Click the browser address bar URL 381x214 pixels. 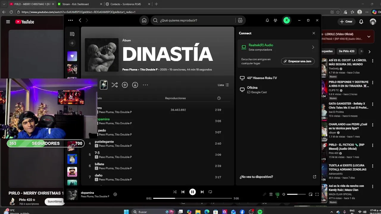point(78,12)
